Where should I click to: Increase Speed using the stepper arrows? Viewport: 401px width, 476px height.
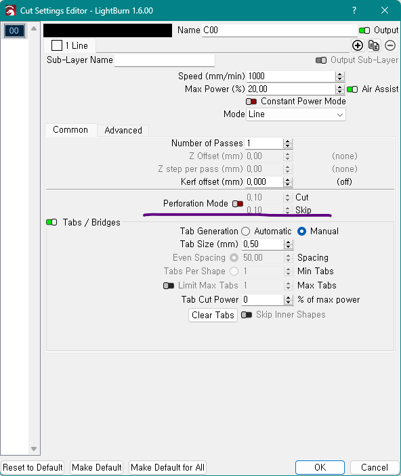tap(340, 74)
